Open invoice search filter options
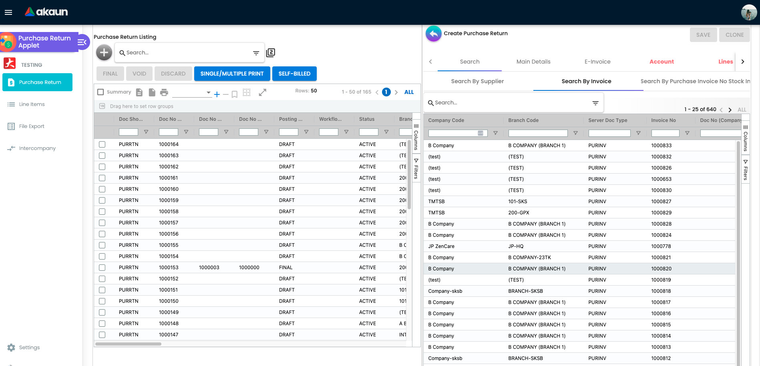760x366 pixels. 595,103
